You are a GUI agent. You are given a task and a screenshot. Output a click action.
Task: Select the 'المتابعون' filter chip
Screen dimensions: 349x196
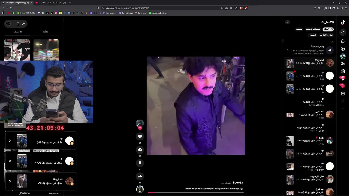tap(312, 35)
